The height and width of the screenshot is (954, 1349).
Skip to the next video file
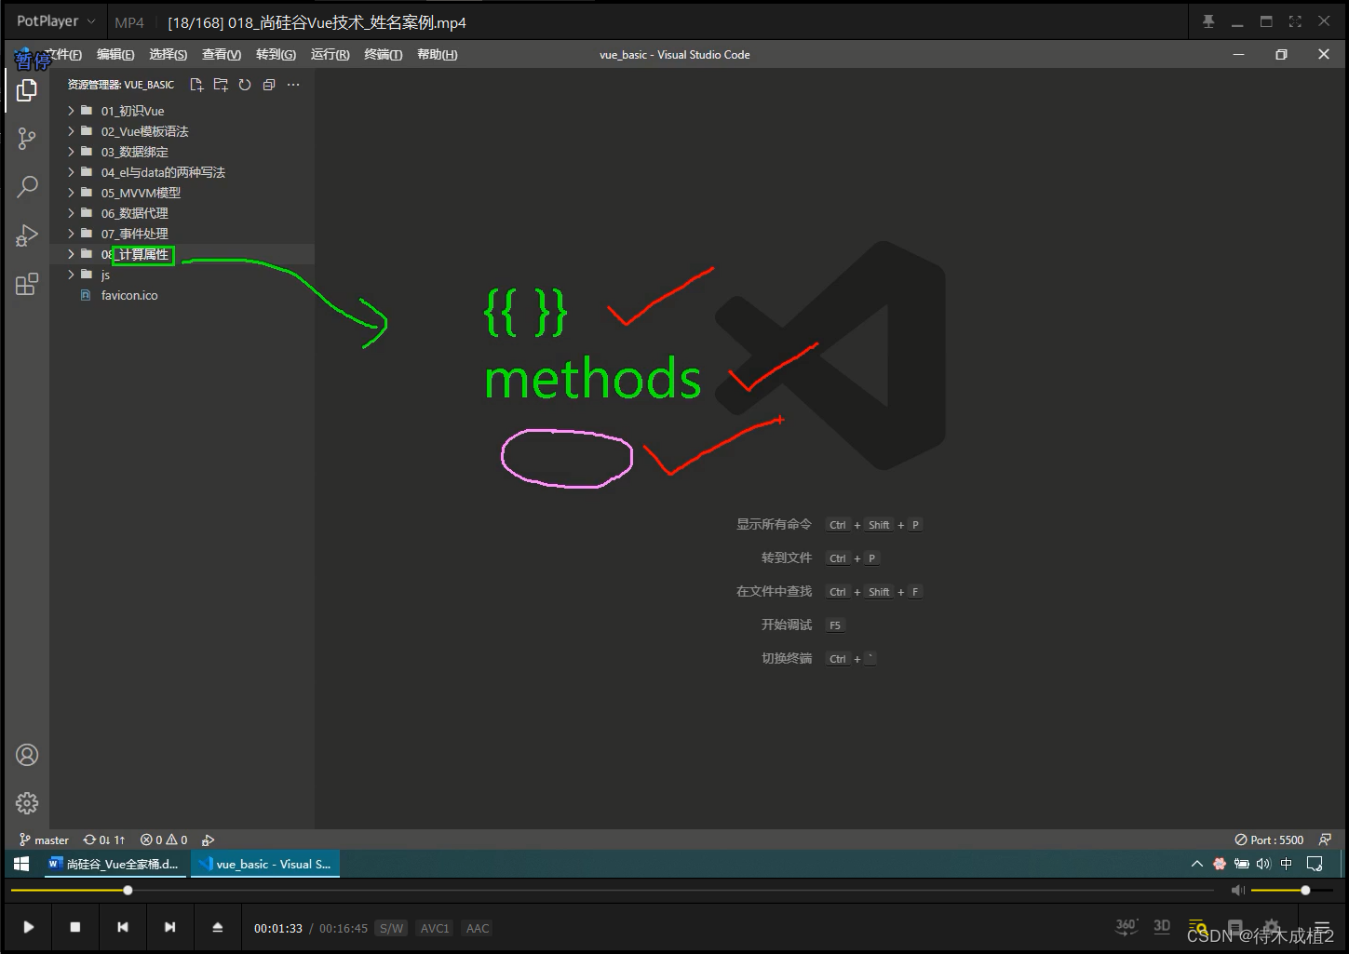(169, 927)
